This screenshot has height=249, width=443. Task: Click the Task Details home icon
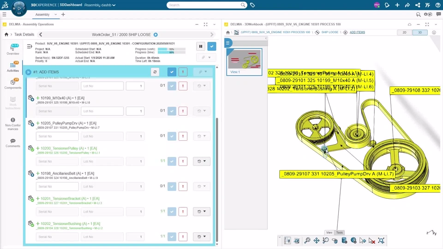click(x=6, y=35)
